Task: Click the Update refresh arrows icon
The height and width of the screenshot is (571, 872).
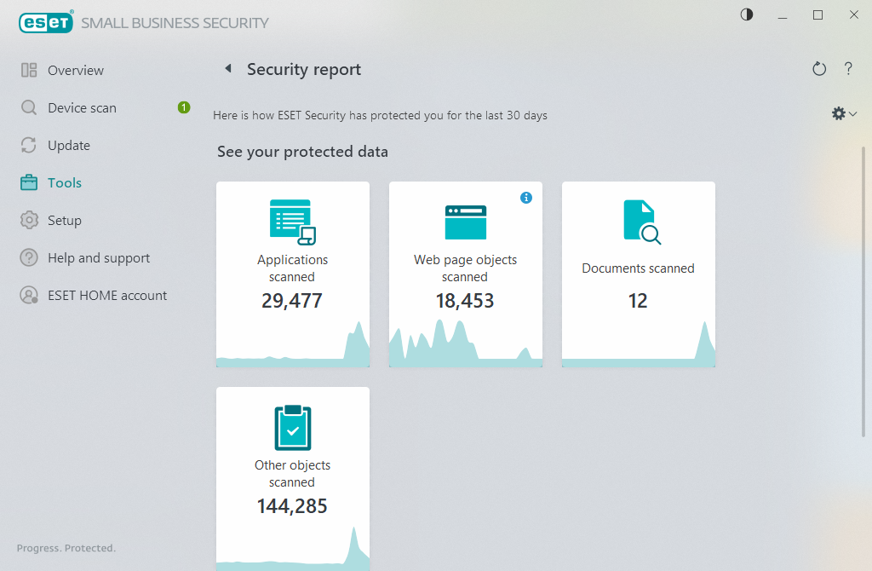Action: coord(29,145)
